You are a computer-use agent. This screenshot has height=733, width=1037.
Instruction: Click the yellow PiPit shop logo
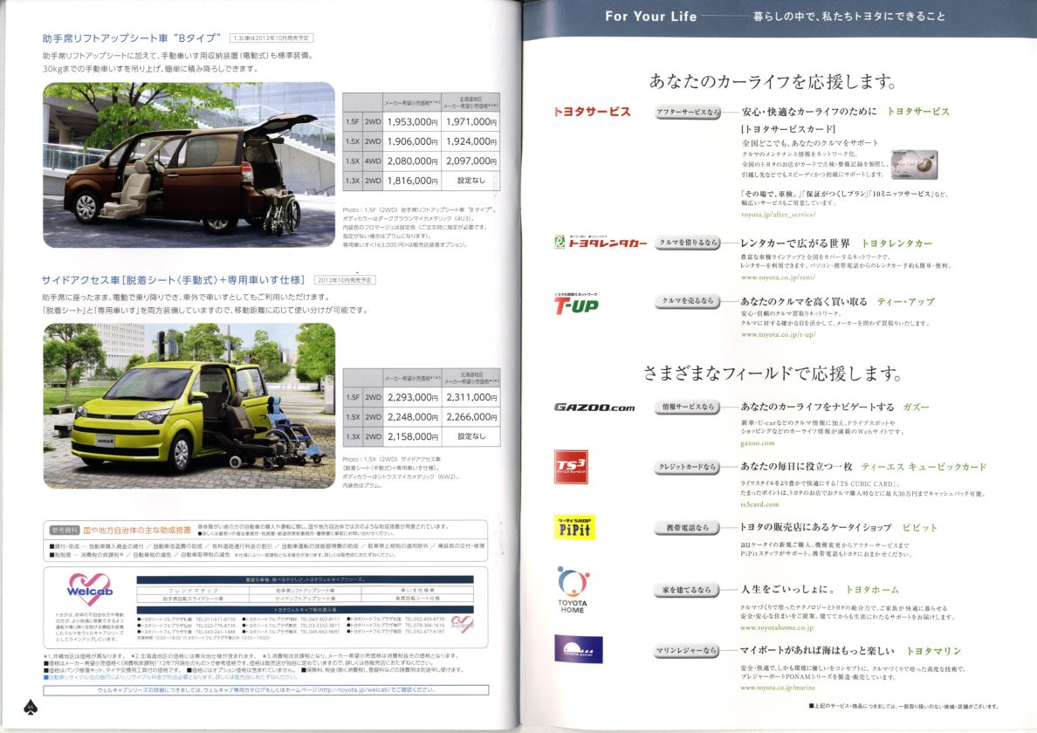click(574, 527)
